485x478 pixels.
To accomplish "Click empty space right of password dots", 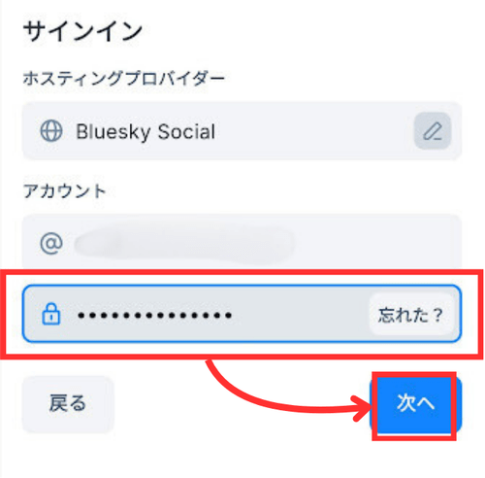I will (301, 314).
